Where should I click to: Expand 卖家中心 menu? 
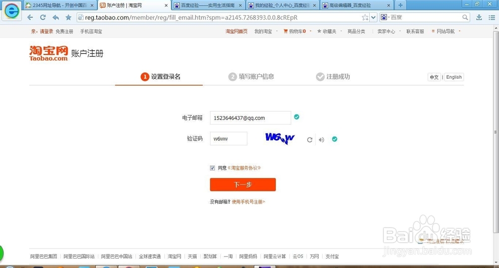pyautogui.click(x=388, y=31)
